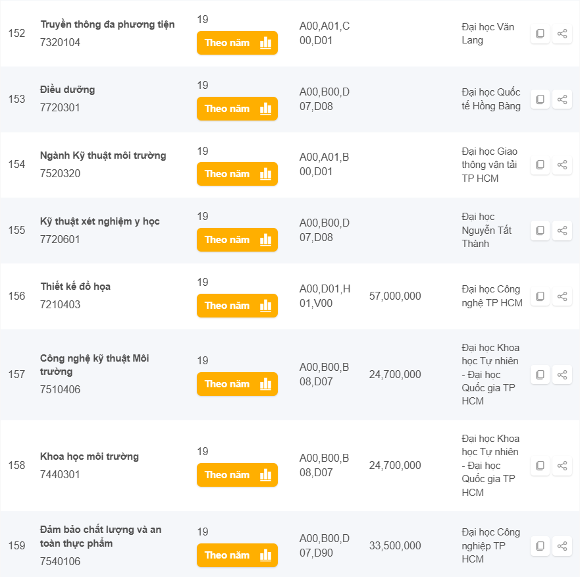The height and width of the screenshot is (577, 580).
Task: Share row 159 Đại học Công nghiệp entry
Action: click(562, 546)
